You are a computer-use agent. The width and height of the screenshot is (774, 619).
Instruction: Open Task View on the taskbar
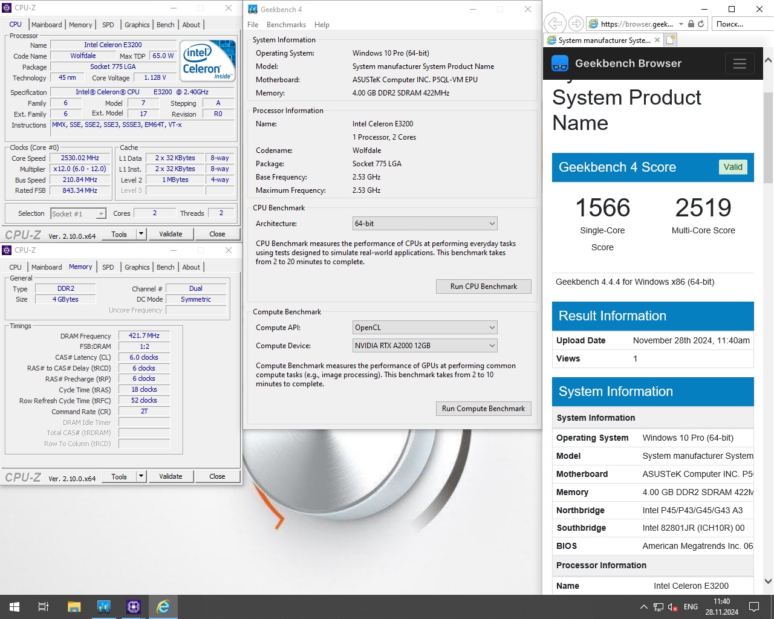[x=44, y=607]
